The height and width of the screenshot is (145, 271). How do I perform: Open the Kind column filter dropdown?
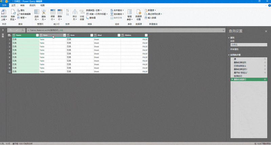coord(119,35)
